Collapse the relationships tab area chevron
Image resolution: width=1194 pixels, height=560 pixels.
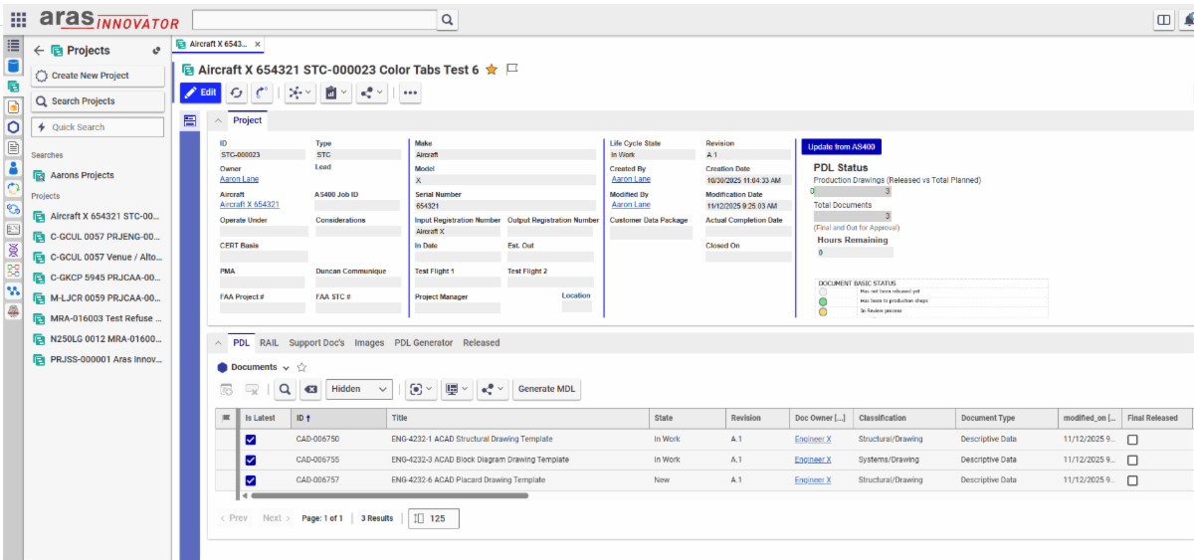click(x=219, y=343)
